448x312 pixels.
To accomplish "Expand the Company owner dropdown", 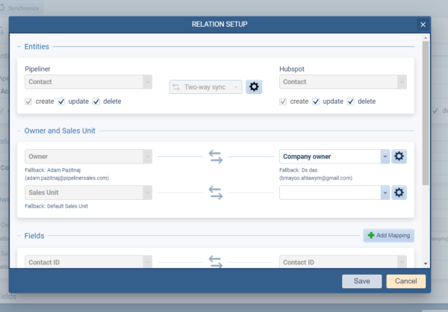I will tap(384, 156).
